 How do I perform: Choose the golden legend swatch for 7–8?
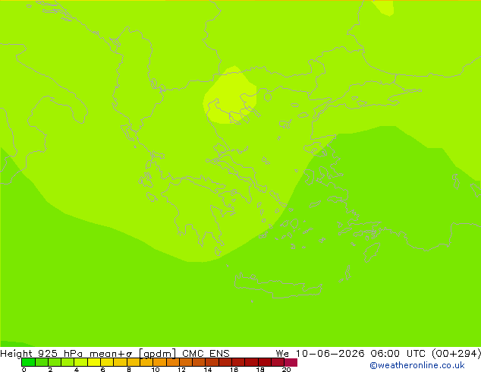pos(120,362)
